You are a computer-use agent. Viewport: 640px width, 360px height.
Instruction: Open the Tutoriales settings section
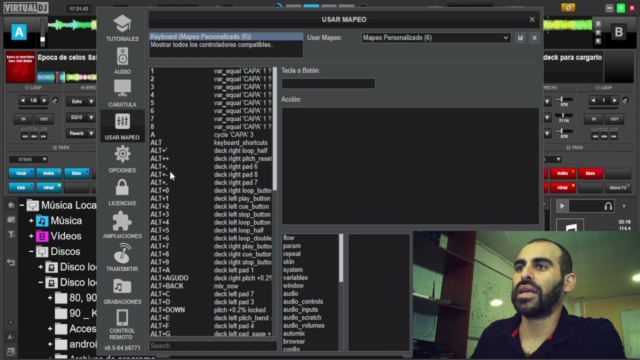[122, 28]
